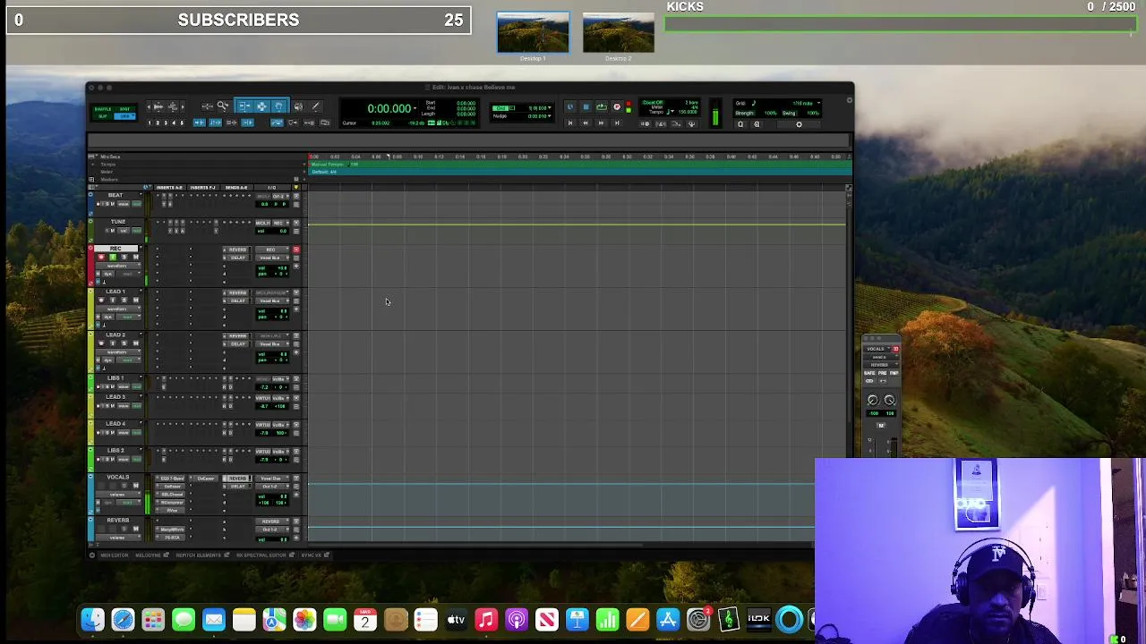Select the Scrubber speaker tool
The width and height of the screenshot is (1146, 644).
[x=298, y=106]
